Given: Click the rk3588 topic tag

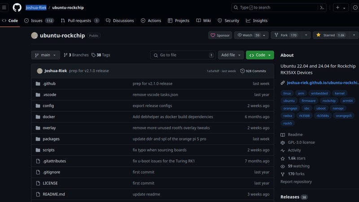Looking at the screenshot, I should click(x=305, y=115).
